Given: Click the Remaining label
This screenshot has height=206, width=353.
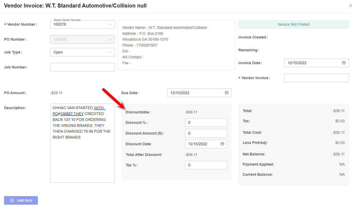Looking at the screenshot, I should (x=249, y=50).
